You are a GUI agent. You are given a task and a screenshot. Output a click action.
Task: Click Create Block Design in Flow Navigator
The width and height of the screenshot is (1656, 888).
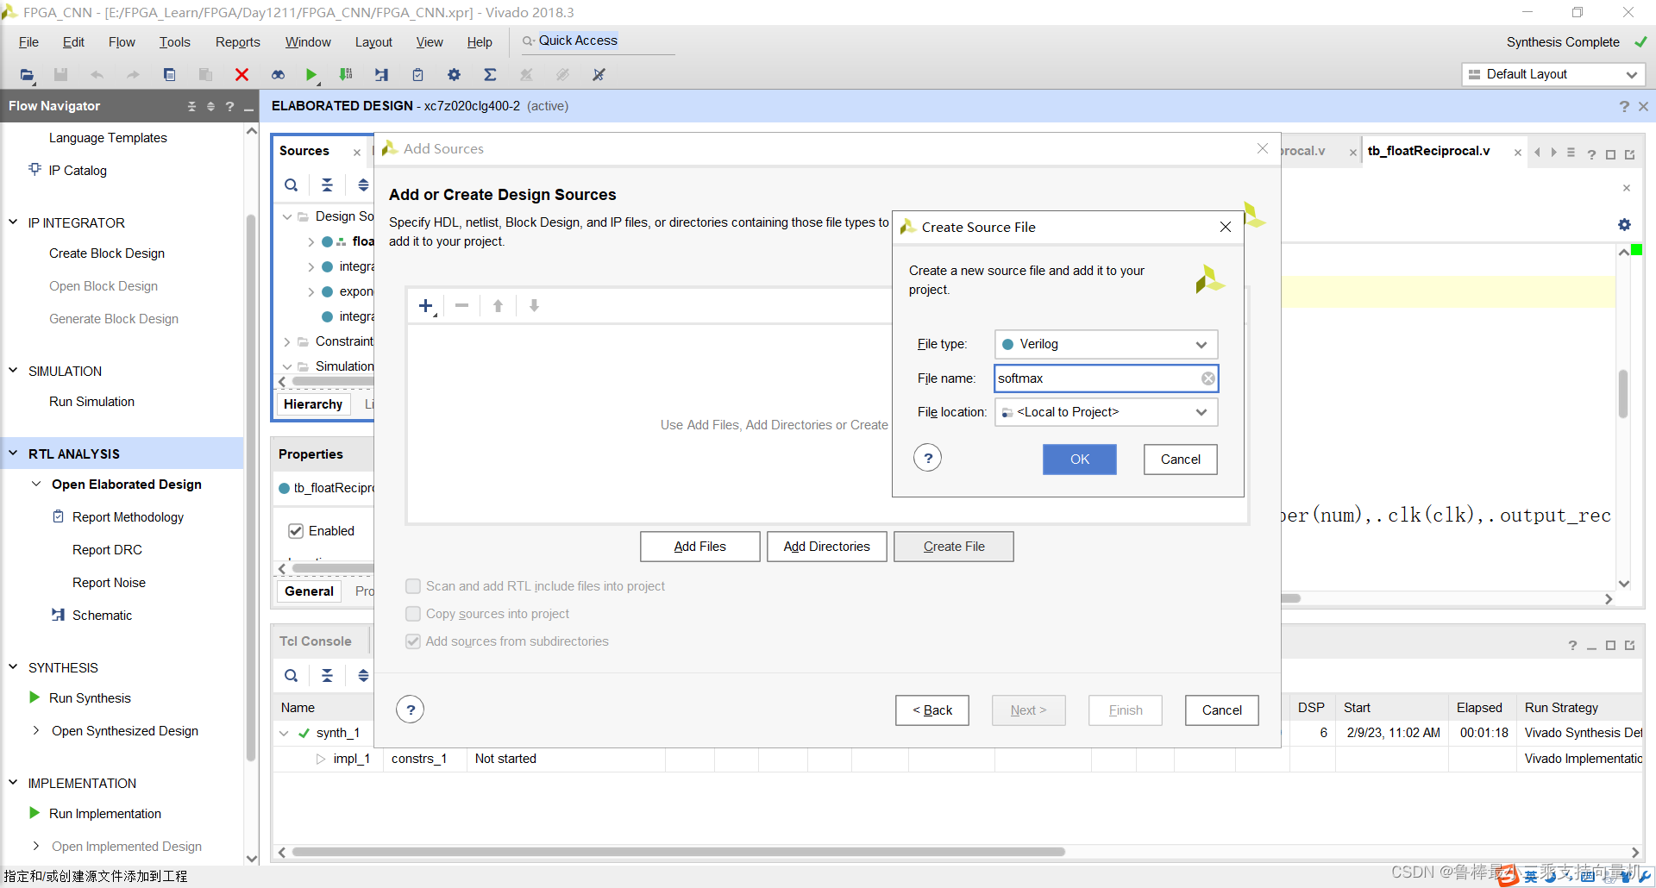[107, 253]
